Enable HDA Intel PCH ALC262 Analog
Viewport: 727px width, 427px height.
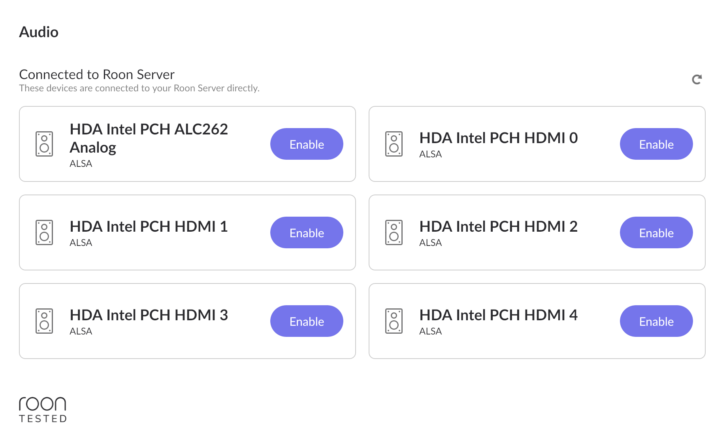tap(307, 144)
